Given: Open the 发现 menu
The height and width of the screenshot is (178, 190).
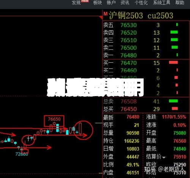Looking at the screenshot, I should [x=76, y=3].
